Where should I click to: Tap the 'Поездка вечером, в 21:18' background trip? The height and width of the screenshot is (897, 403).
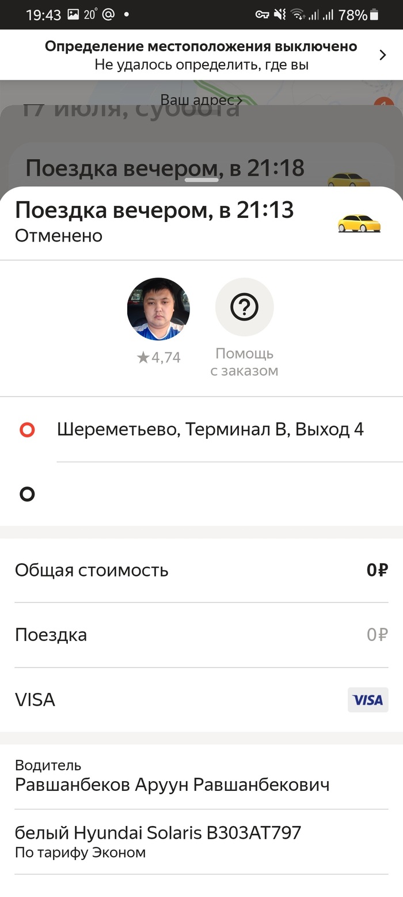165,168
